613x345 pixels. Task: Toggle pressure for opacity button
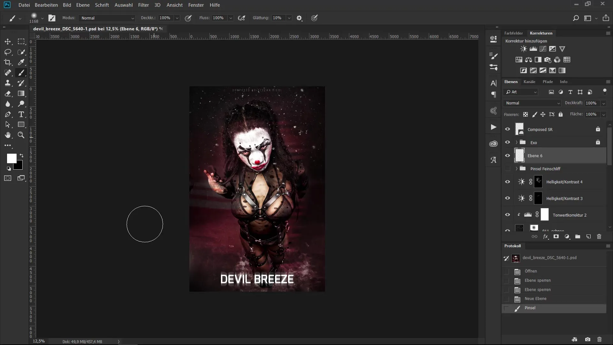(x=188, y=18)
